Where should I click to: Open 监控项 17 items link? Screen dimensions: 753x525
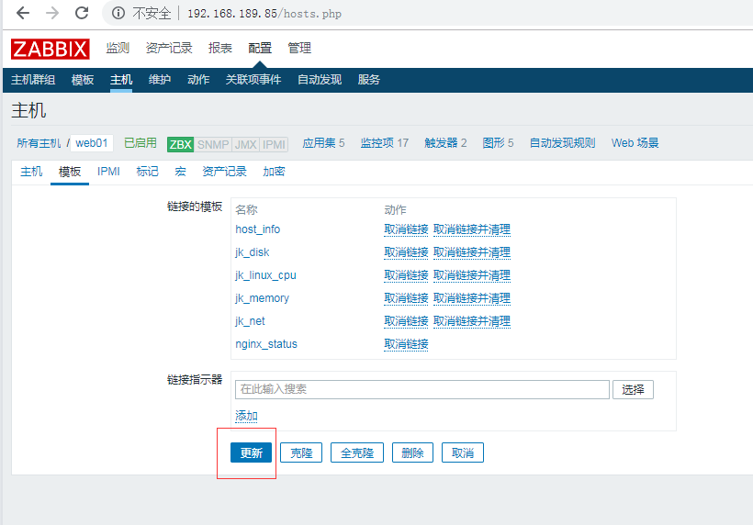point(384,143)
